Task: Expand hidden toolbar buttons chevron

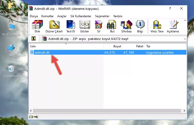Action: [x=185, y=20]
